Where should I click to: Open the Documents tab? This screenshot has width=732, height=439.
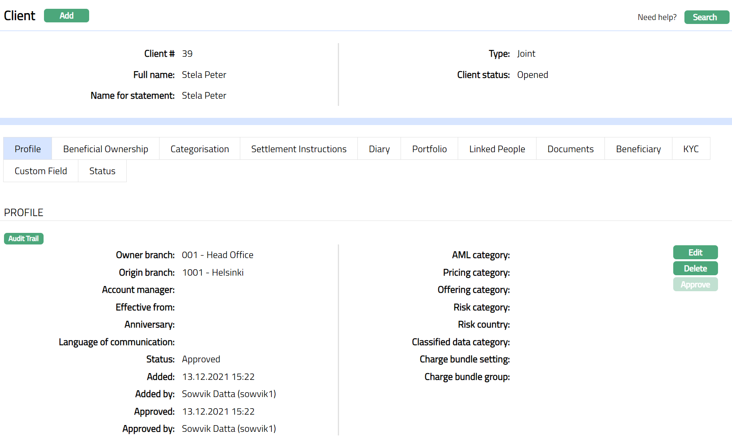click(570, 149)
